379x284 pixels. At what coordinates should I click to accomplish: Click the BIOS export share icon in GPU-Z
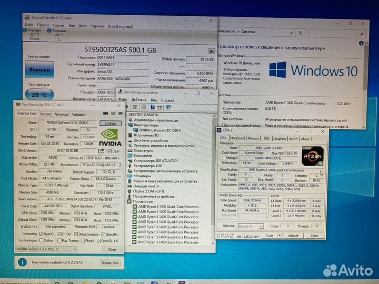[101, 151]
